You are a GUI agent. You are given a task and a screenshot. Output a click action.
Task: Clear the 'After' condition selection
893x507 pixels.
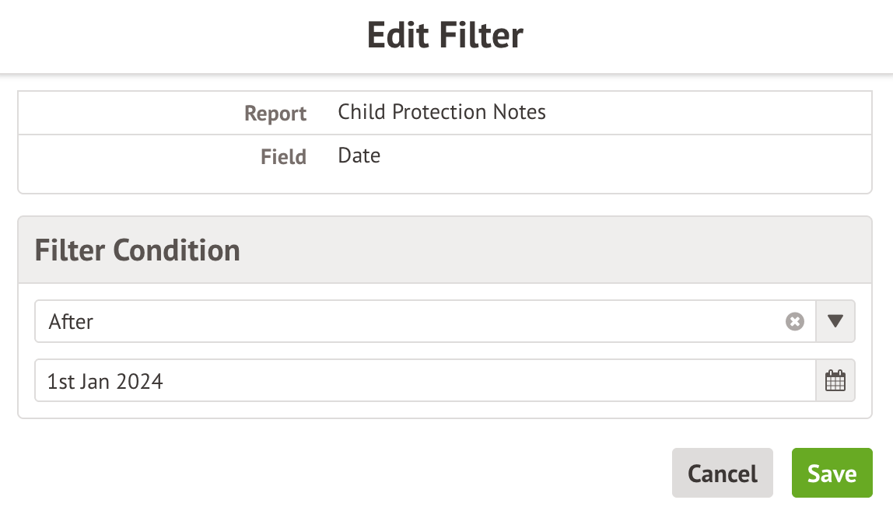[794, 321]
